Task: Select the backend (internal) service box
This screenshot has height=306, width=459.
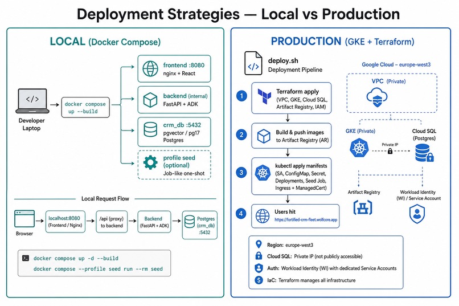Action: coord(174,100)
